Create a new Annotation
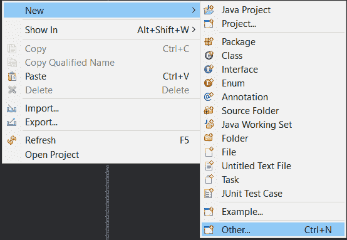The width and height of the screenshot is (347, 240). [x=273, y=97]
